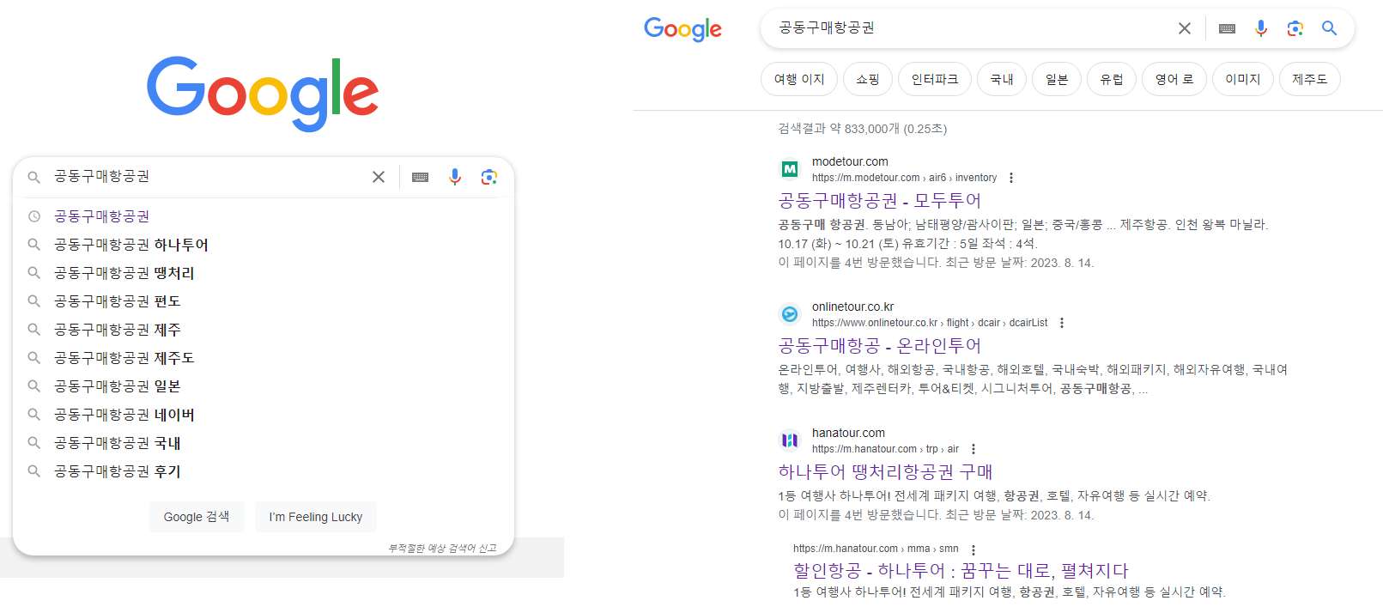Choose the recent suggestion 공동구매항공권
This screenshot has width=1383, height=613.
coord(264,216)
